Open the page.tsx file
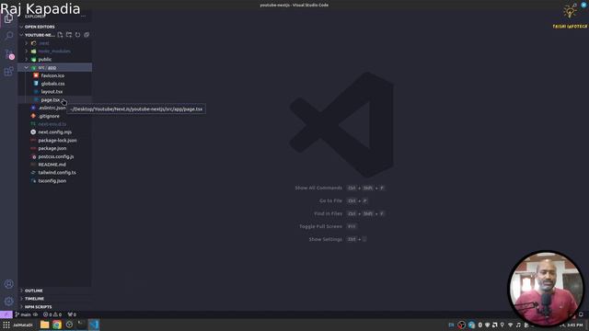 [x=55, y=100]
